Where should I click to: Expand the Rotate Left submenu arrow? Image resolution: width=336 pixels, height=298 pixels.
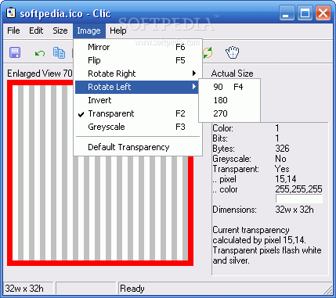(194, 87)
